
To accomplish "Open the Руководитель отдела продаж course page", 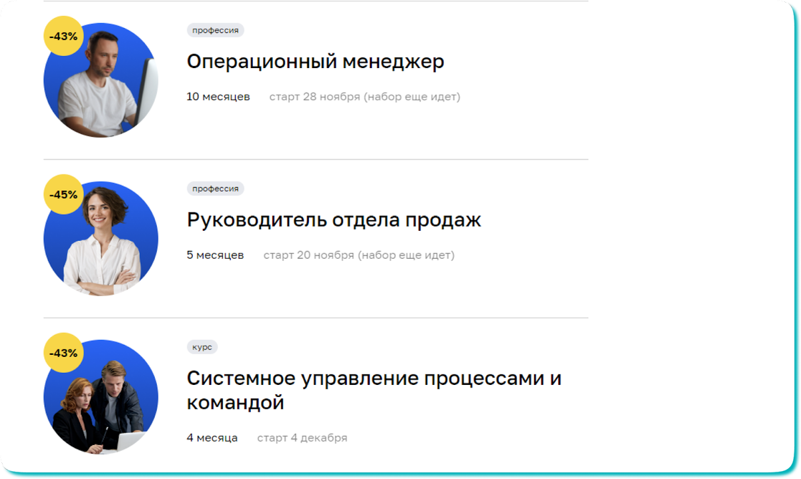I will [x=334, y=219].
